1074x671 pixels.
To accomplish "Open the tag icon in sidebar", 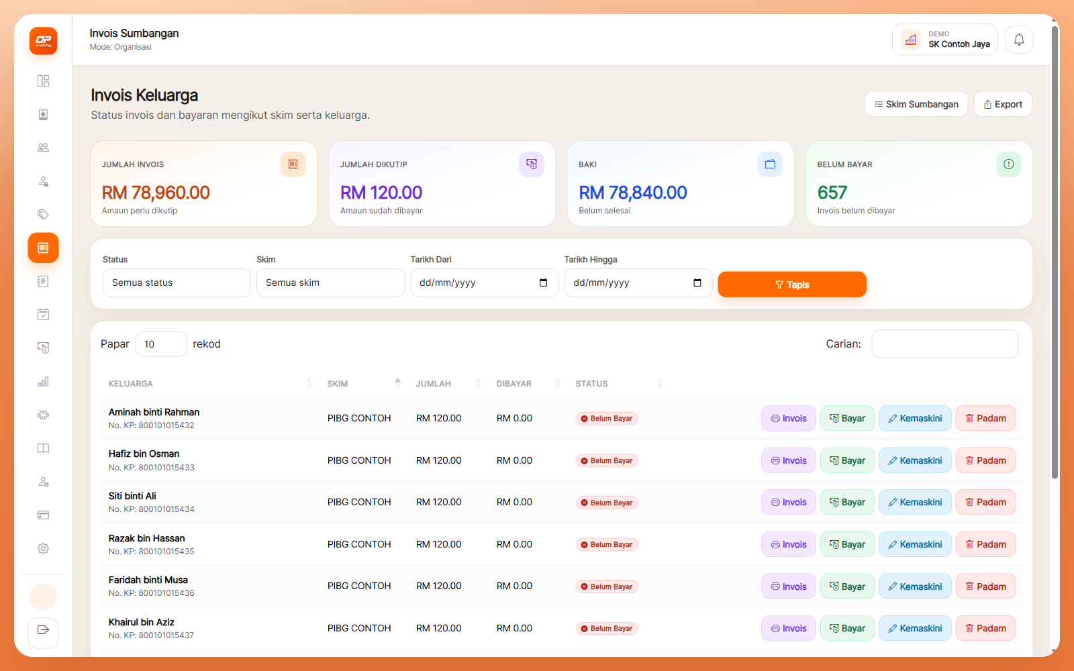I will [x=43, y=215].
